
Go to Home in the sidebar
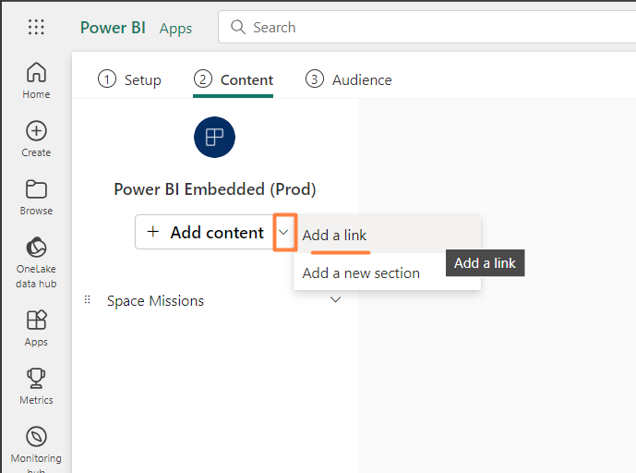36,80
